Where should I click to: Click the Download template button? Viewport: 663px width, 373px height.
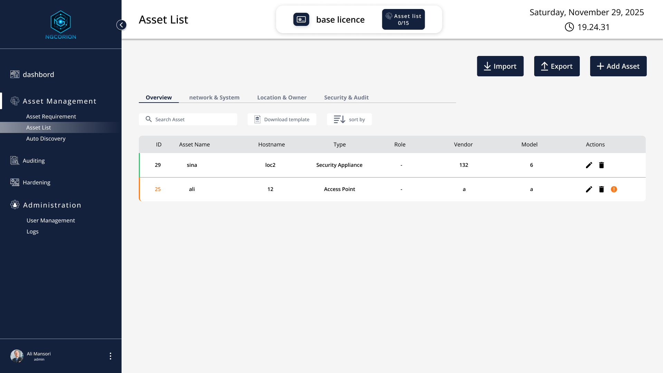point(282,119)
